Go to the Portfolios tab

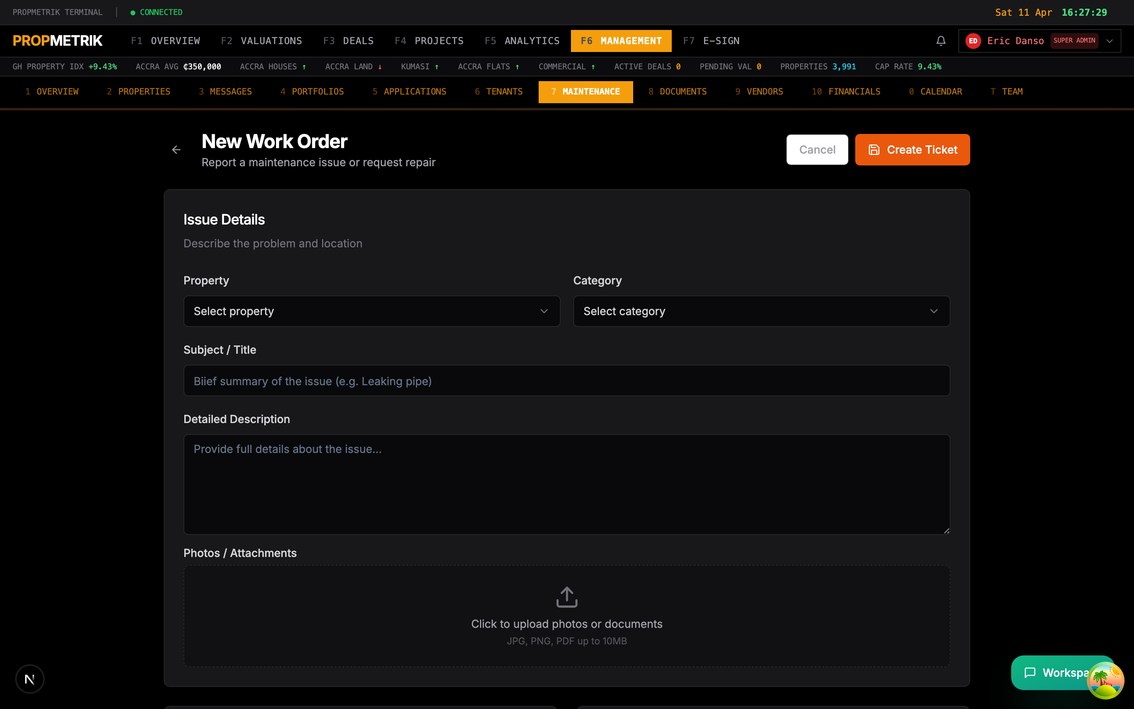pos(312,91)
